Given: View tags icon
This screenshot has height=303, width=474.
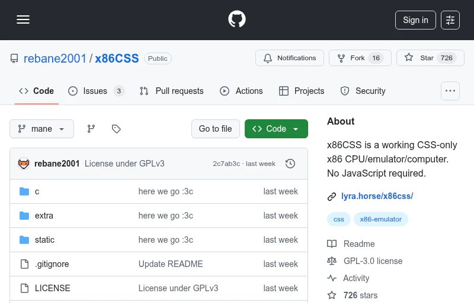Looking at the screenshot, I should pos(116,129).
